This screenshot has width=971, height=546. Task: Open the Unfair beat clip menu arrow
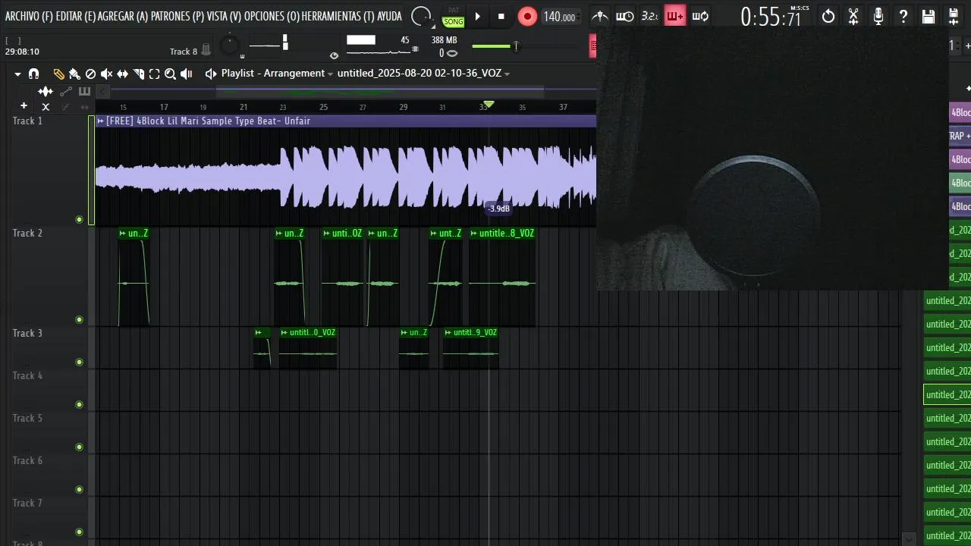(x=101, y=121)
